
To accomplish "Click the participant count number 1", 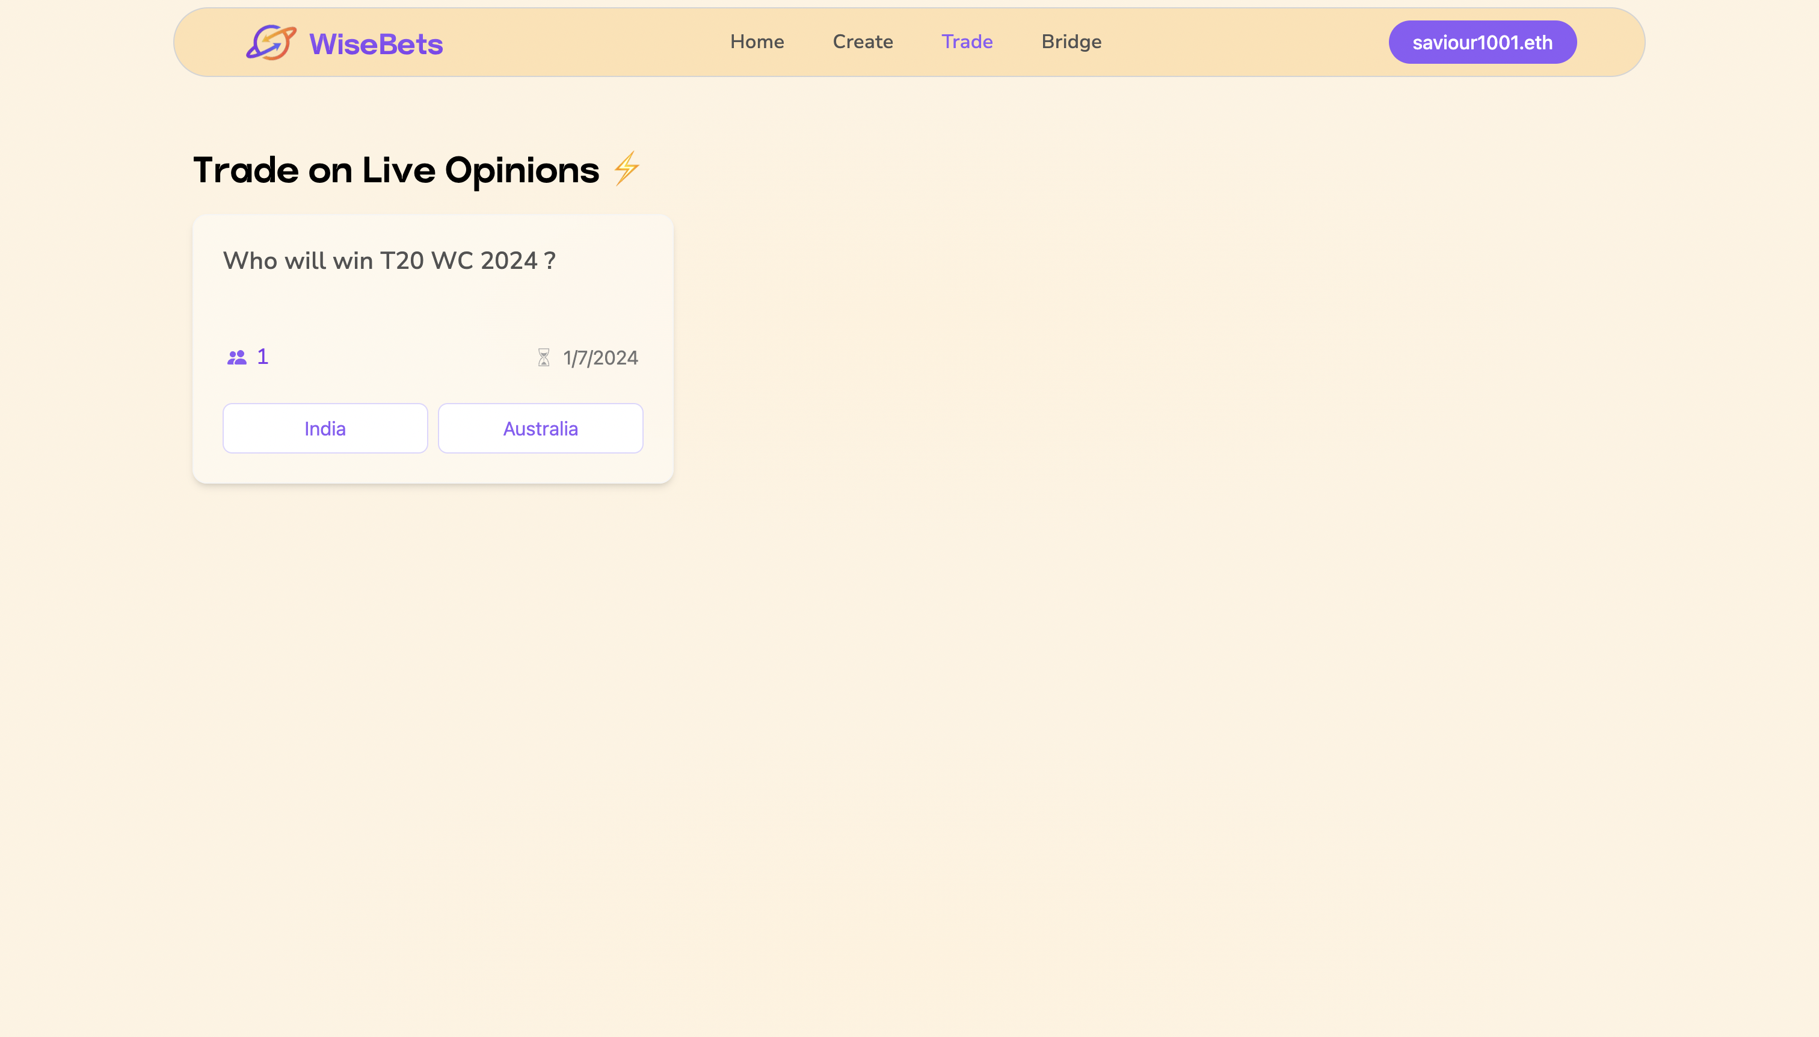I will coord(263,357).
